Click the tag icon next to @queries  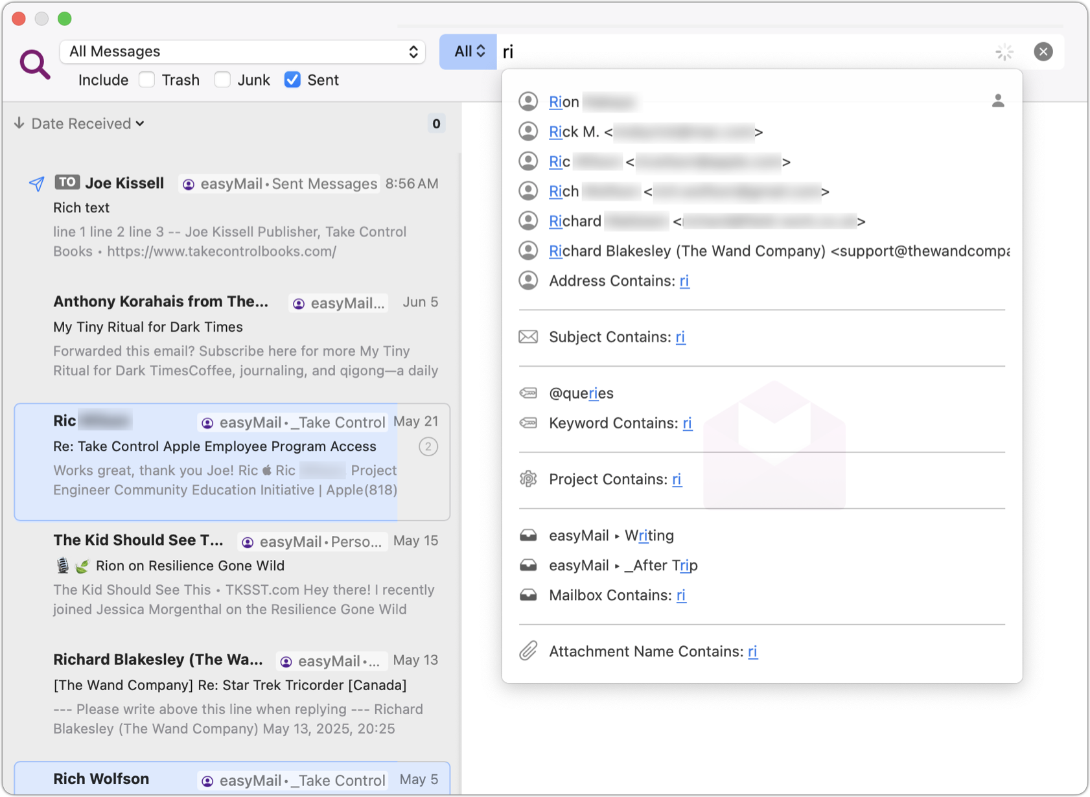528,393
